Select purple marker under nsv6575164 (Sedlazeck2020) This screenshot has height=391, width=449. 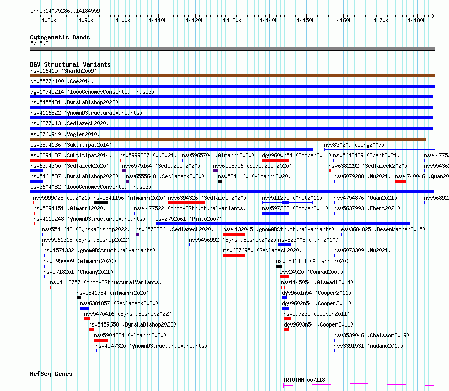click(124, 171)
